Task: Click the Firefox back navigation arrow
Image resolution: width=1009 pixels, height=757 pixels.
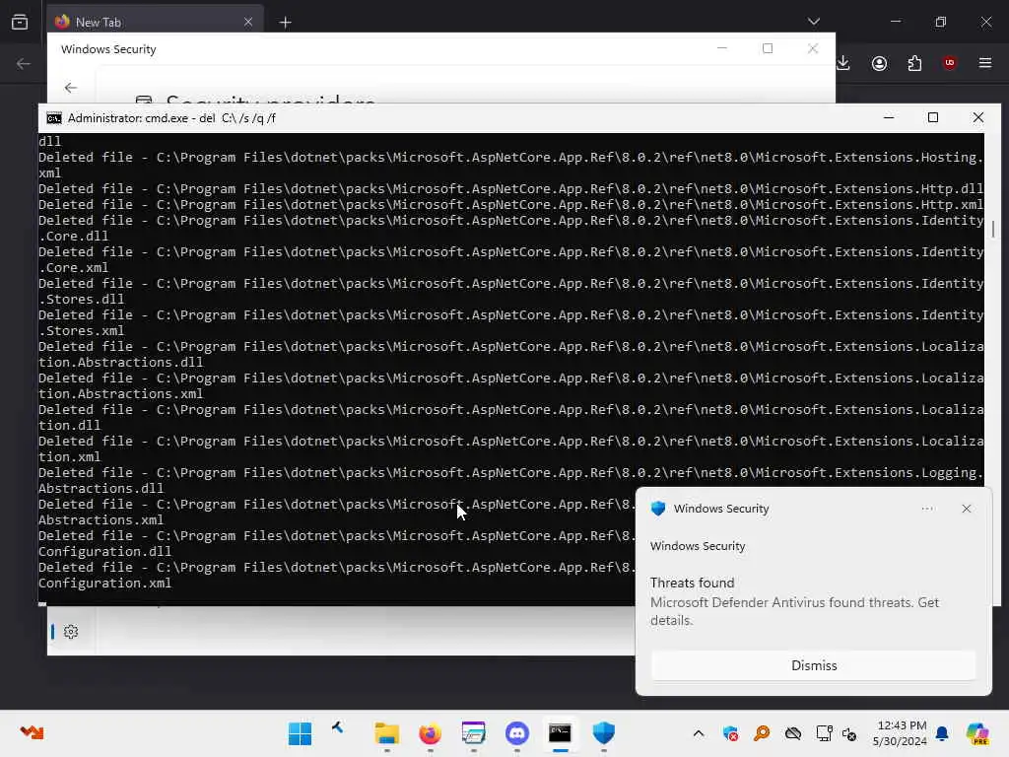Action: pos(24,63)
